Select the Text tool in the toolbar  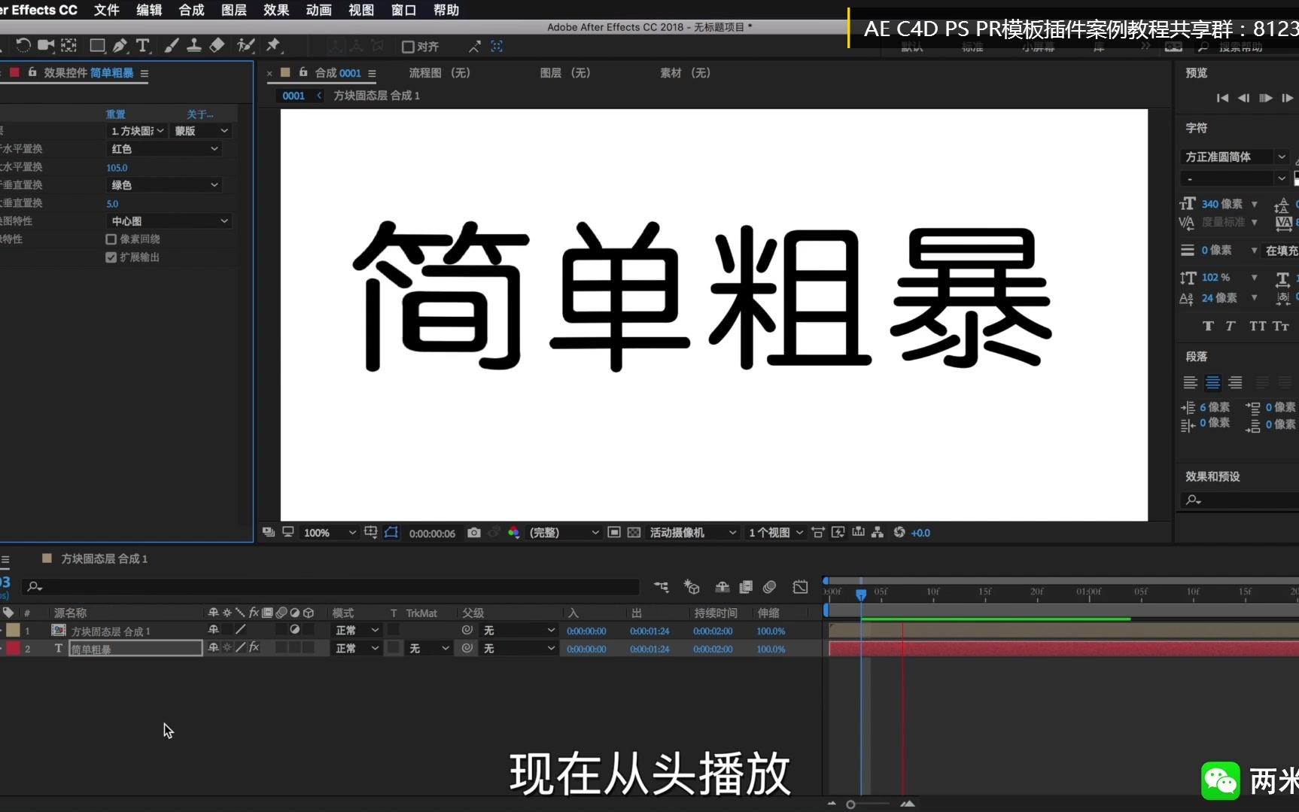142,46
